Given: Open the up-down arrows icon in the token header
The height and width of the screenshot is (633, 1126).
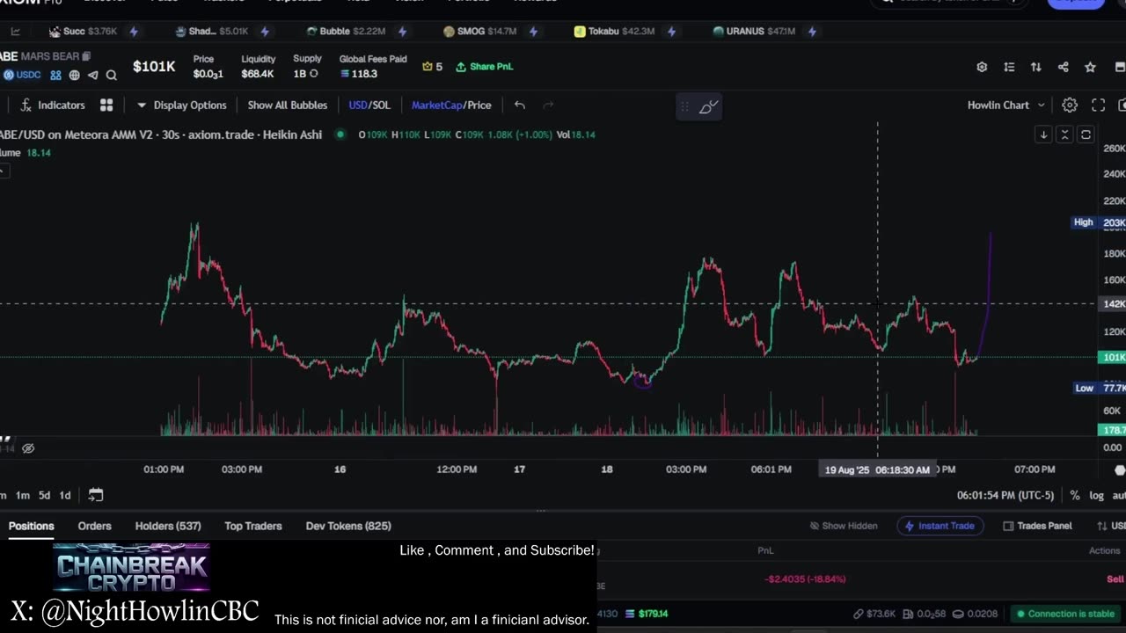Looking at the screenshot, I should tap(1036, 67).
